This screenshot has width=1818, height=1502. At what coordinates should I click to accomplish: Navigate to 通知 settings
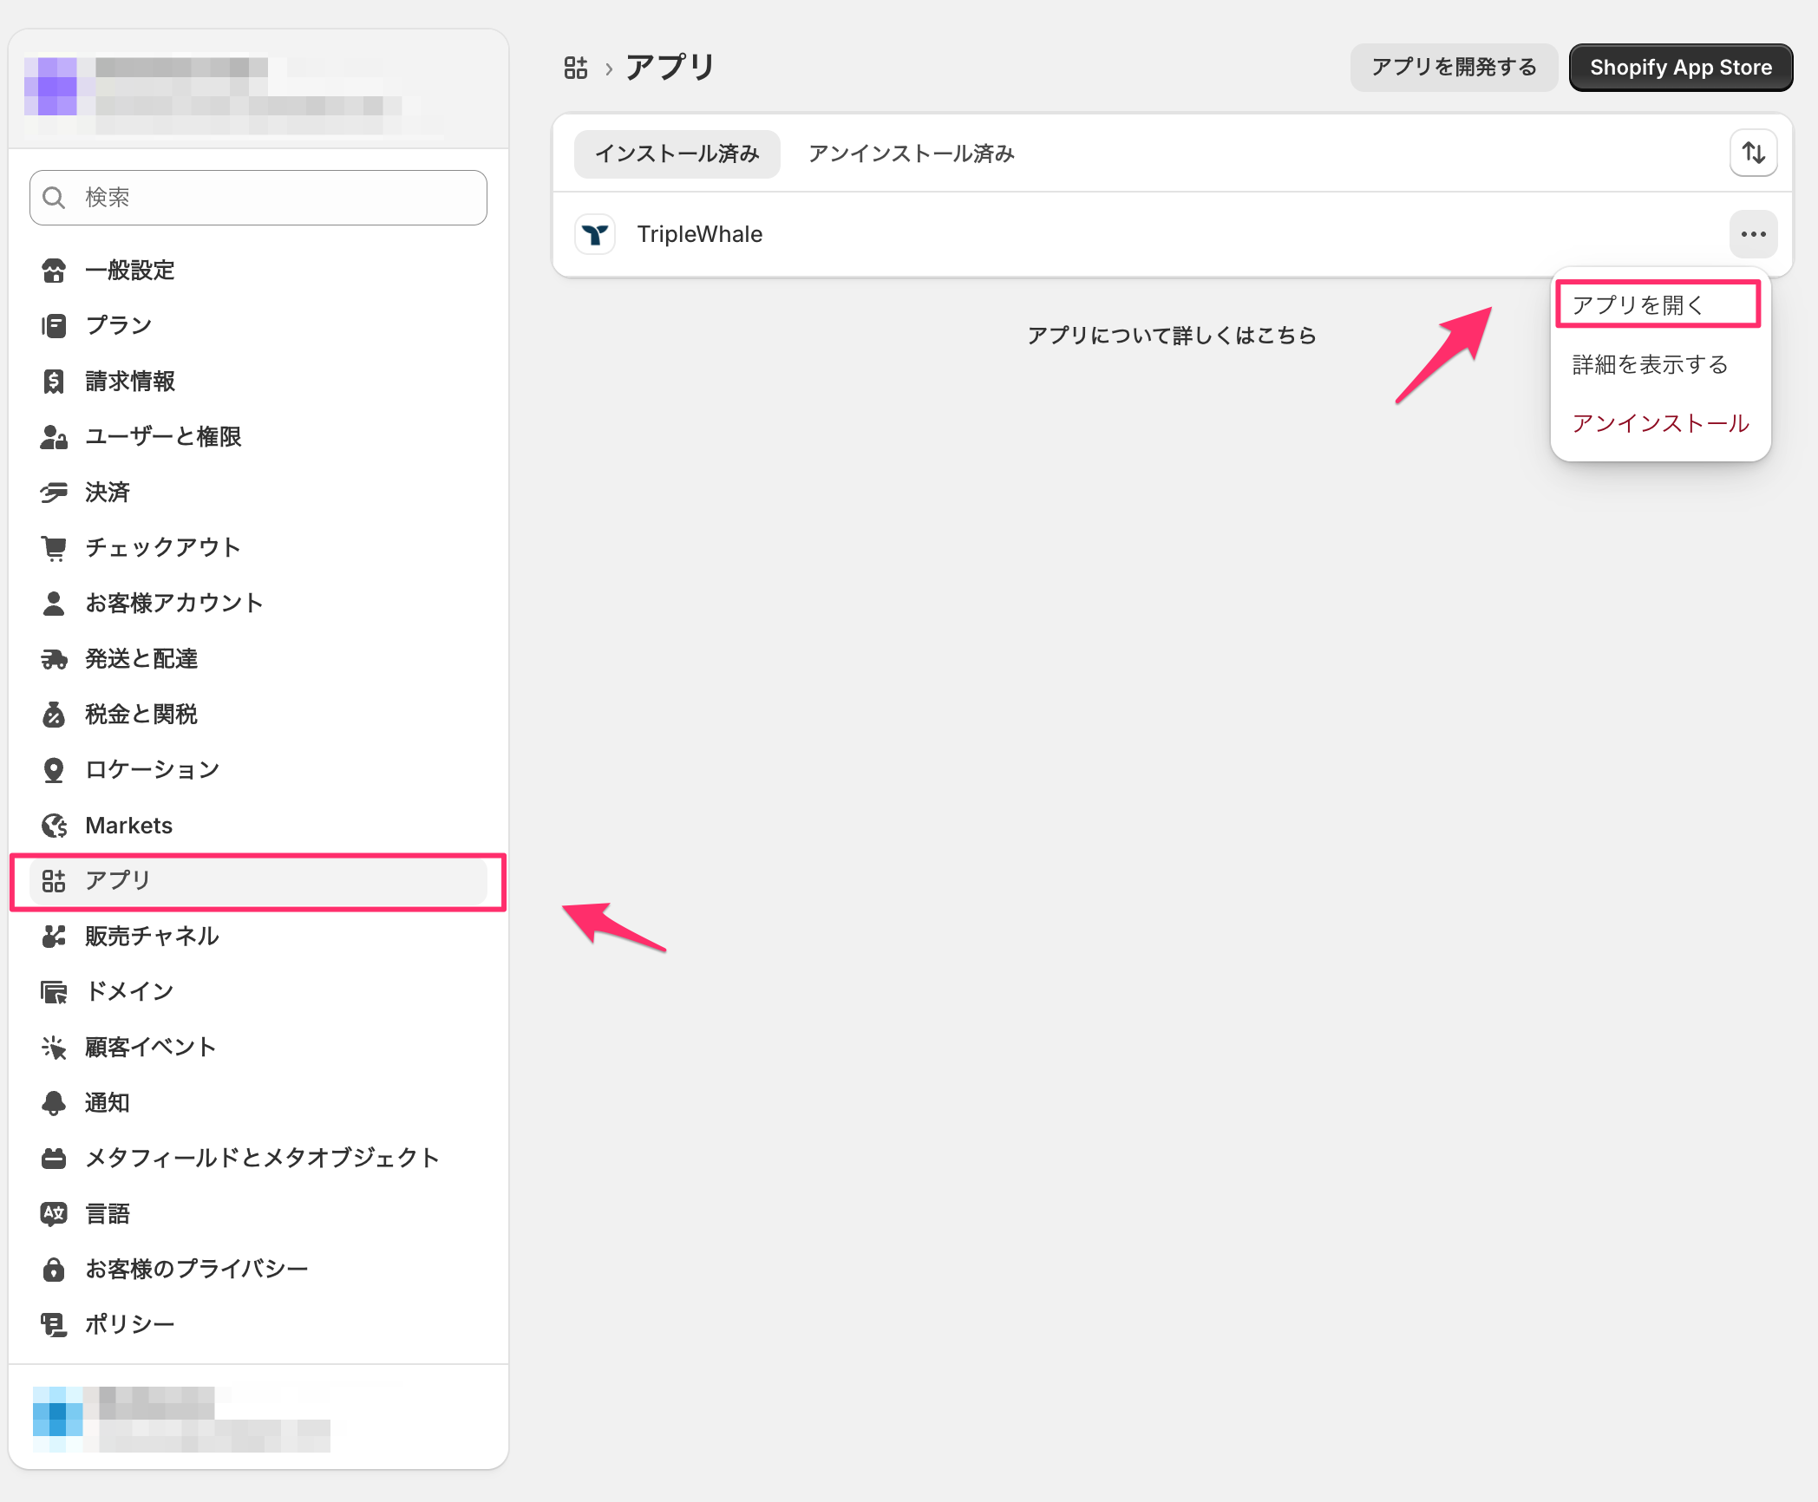(258, 1103)
